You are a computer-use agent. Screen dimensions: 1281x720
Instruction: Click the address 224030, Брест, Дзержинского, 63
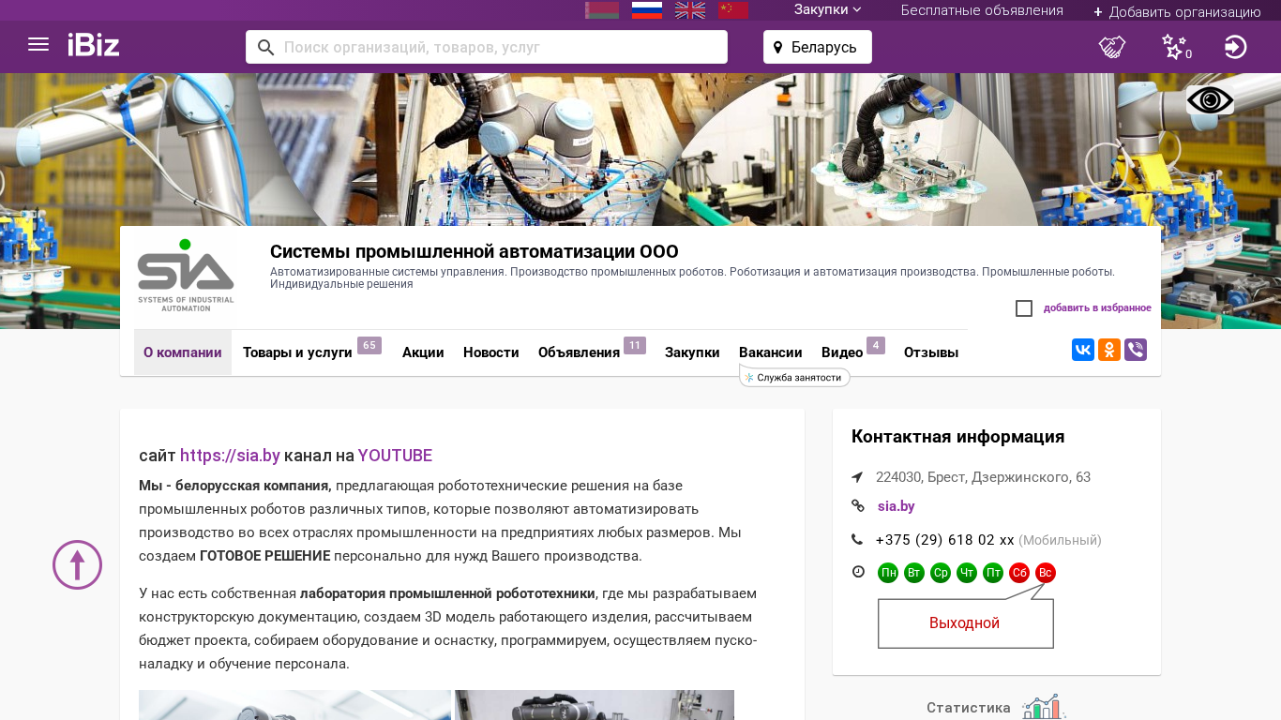pos(983,477)
